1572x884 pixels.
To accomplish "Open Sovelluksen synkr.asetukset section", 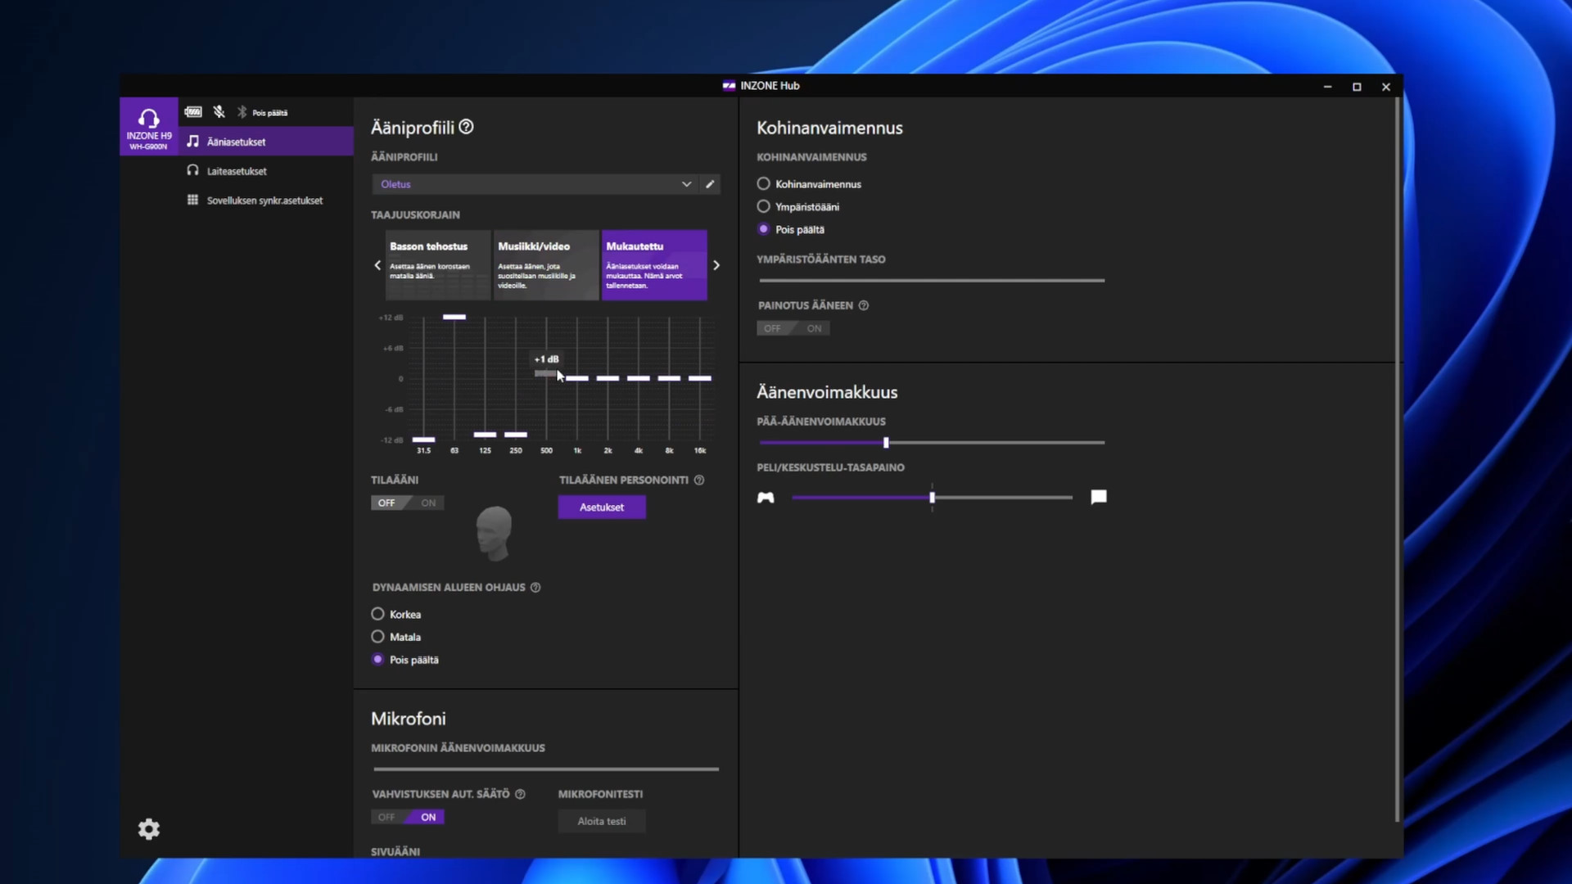I will tap(266, 201).
